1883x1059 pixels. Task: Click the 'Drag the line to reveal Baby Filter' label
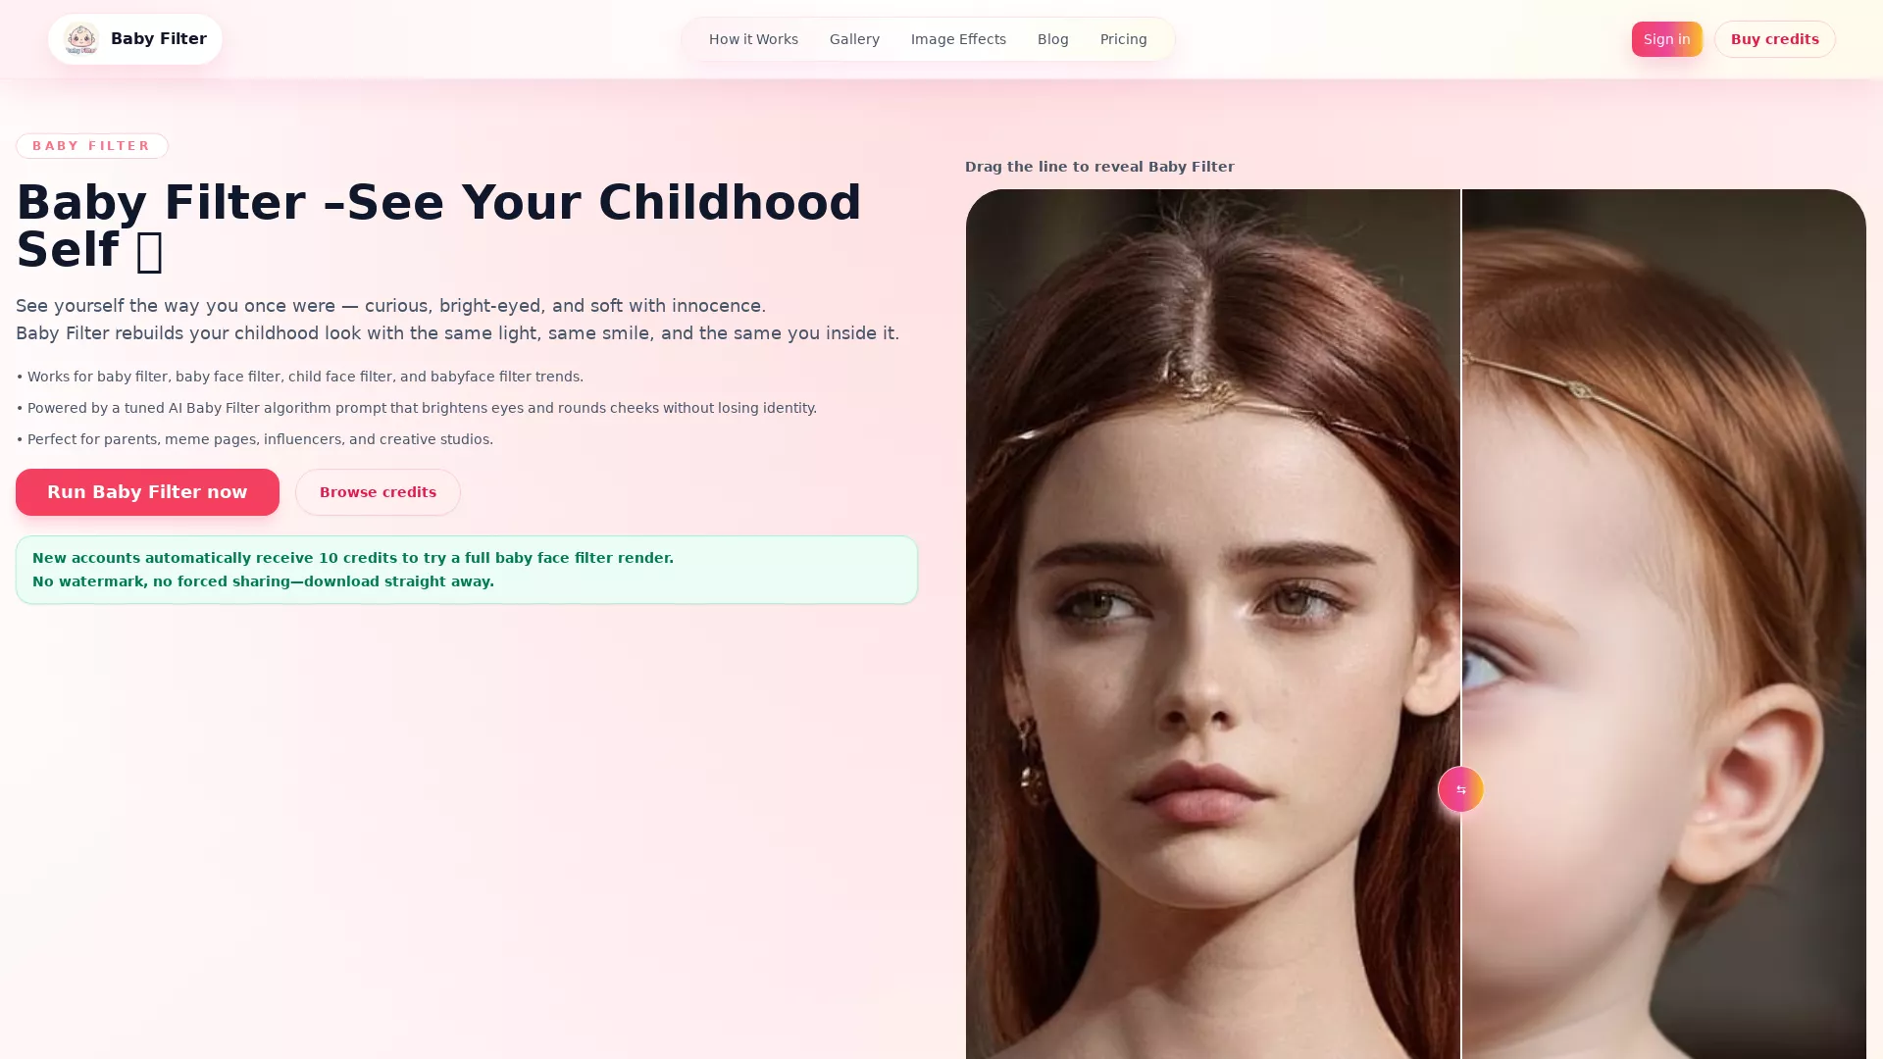[x=1099, y=167]
